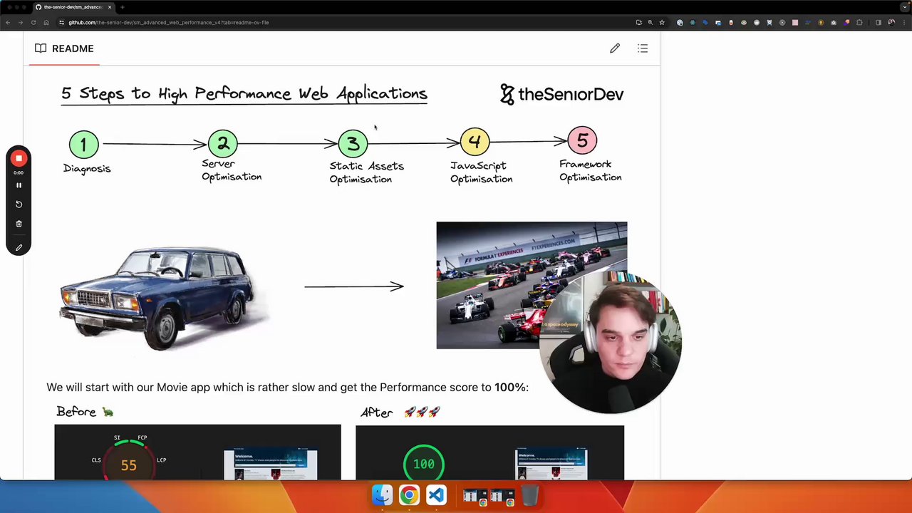The width and height of the screenshot is (912, 513).
Task: Bookmark this page with the star
Action: tap(662, 22)
